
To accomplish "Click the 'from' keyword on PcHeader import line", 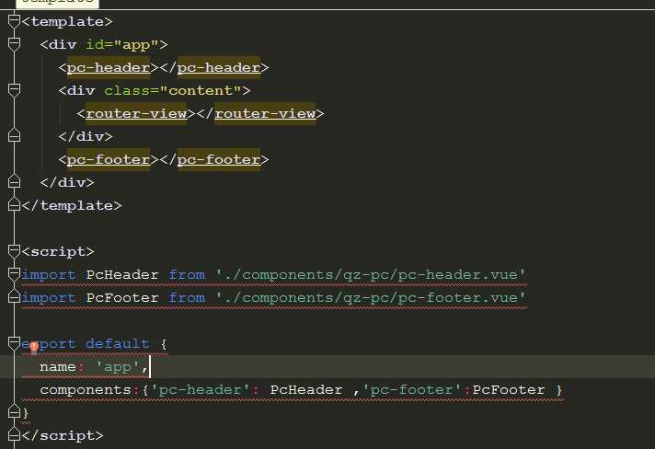I will tap(187, 274).
